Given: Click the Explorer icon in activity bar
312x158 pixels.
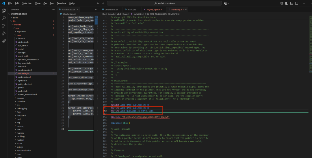Looking at the screenshot, I should coord(4,10).
